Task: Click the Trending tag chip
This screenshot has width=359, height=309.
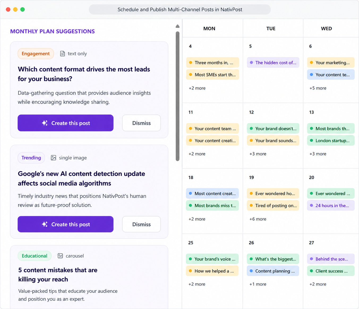Action: (31, 158)
